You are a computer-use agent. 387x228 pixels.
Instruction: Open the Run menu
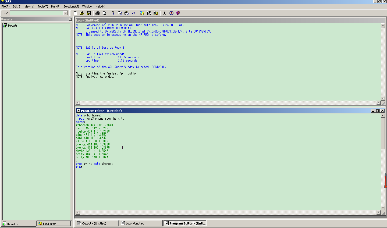pyautogui.click(x=55, y=6)
